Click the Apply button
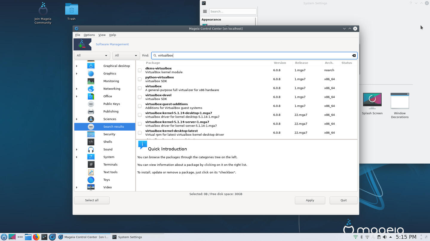The image size is (430, 241). tap(310, 200)
